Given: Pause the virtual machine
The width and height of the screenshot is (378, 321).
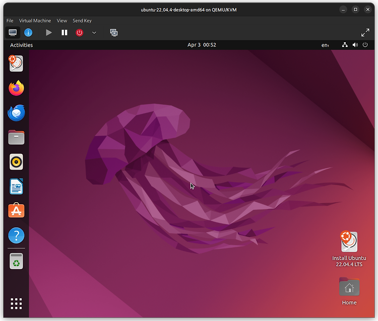Looking at the screenshot, I should 65,33.
